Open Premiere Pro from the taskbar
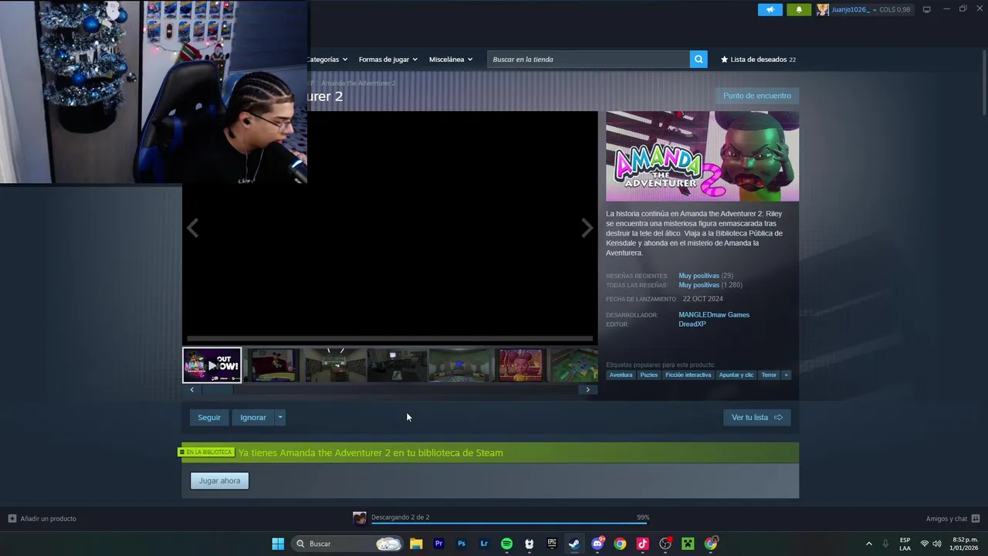This screenshot has width=988, height=556. point(438,544)
